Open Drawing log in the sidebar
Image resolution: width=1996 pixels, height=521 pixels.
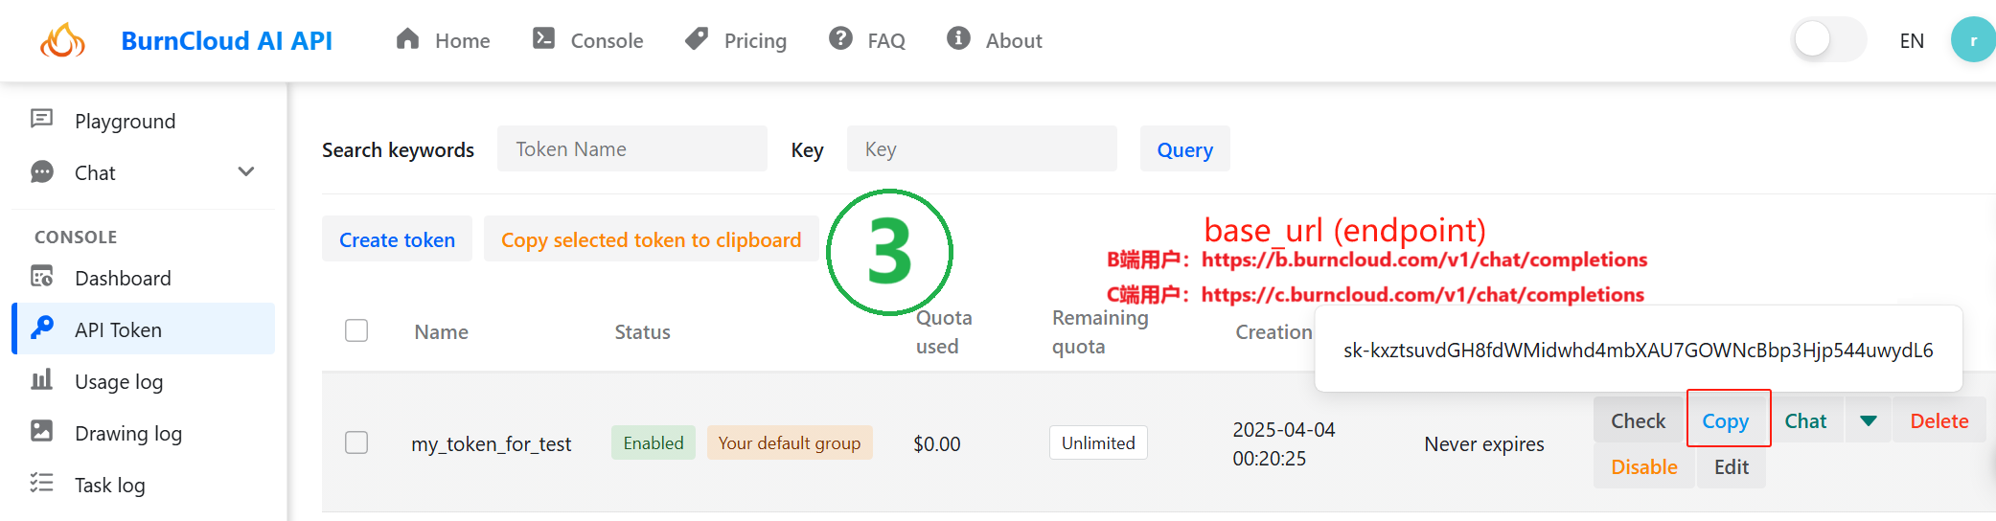coord(144,433)
